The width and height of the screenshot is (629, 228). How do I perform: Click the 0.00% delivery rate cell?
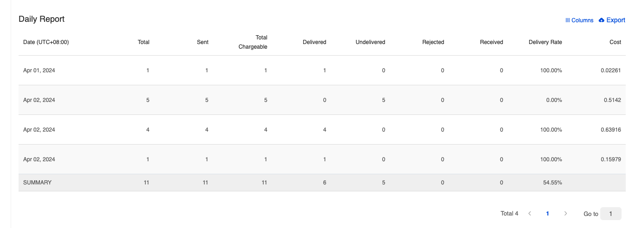coord(554,100)
